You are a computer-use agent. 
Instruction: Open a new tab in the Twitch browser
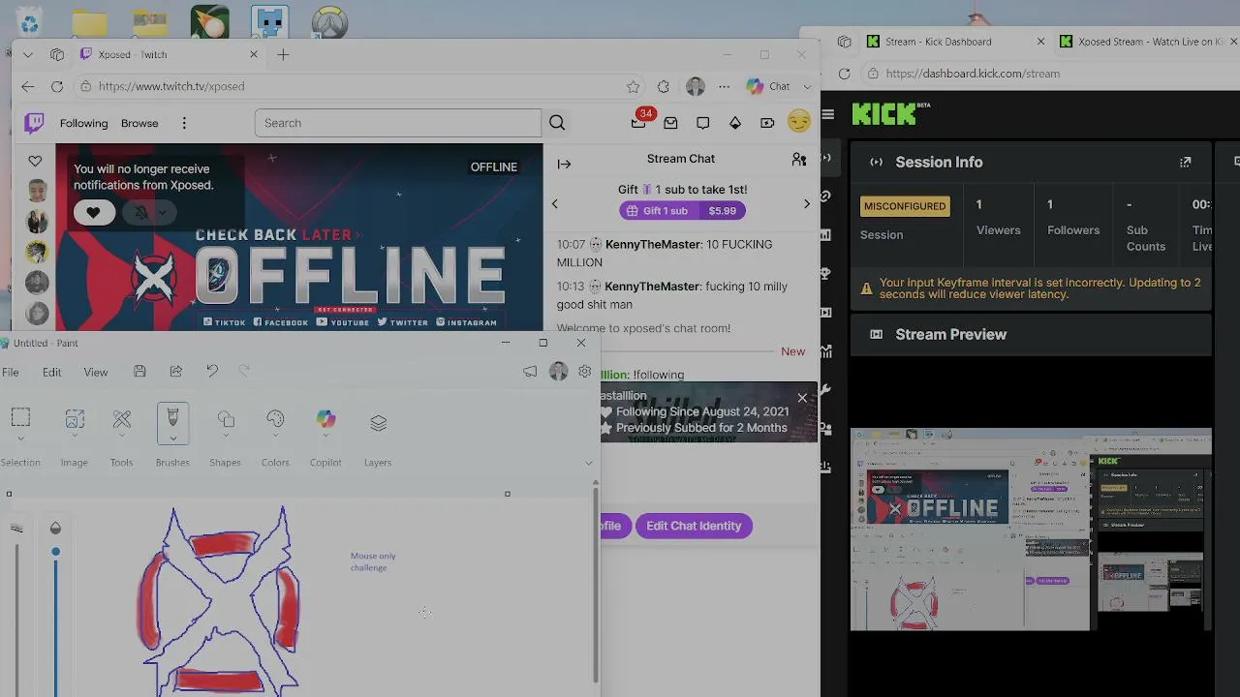(x=283, y=54)
